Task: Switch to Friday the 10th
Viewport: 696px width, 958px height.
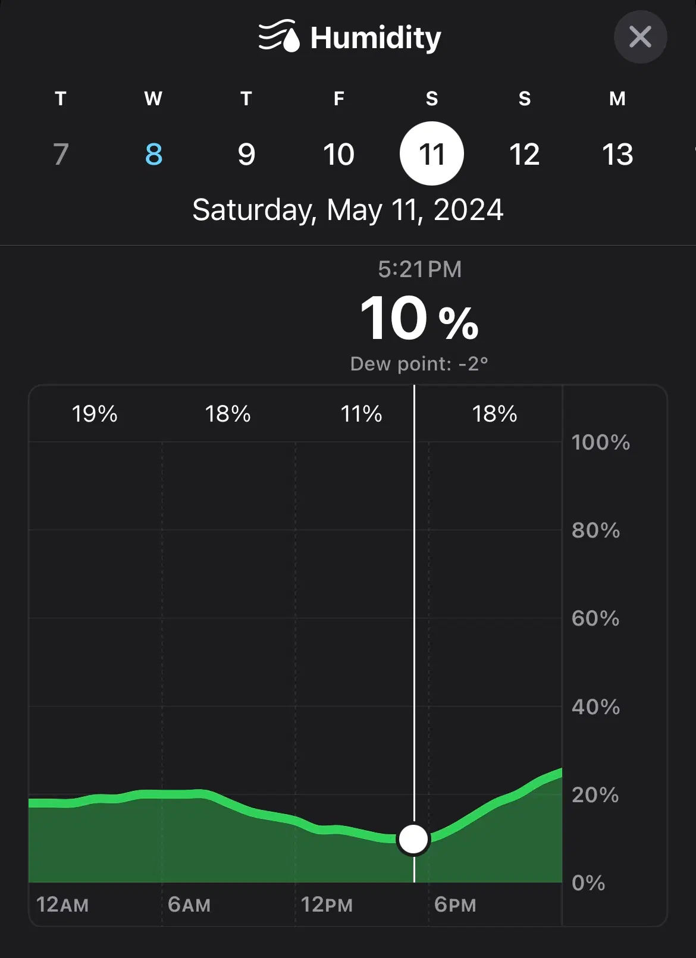Action: (339, 154)
